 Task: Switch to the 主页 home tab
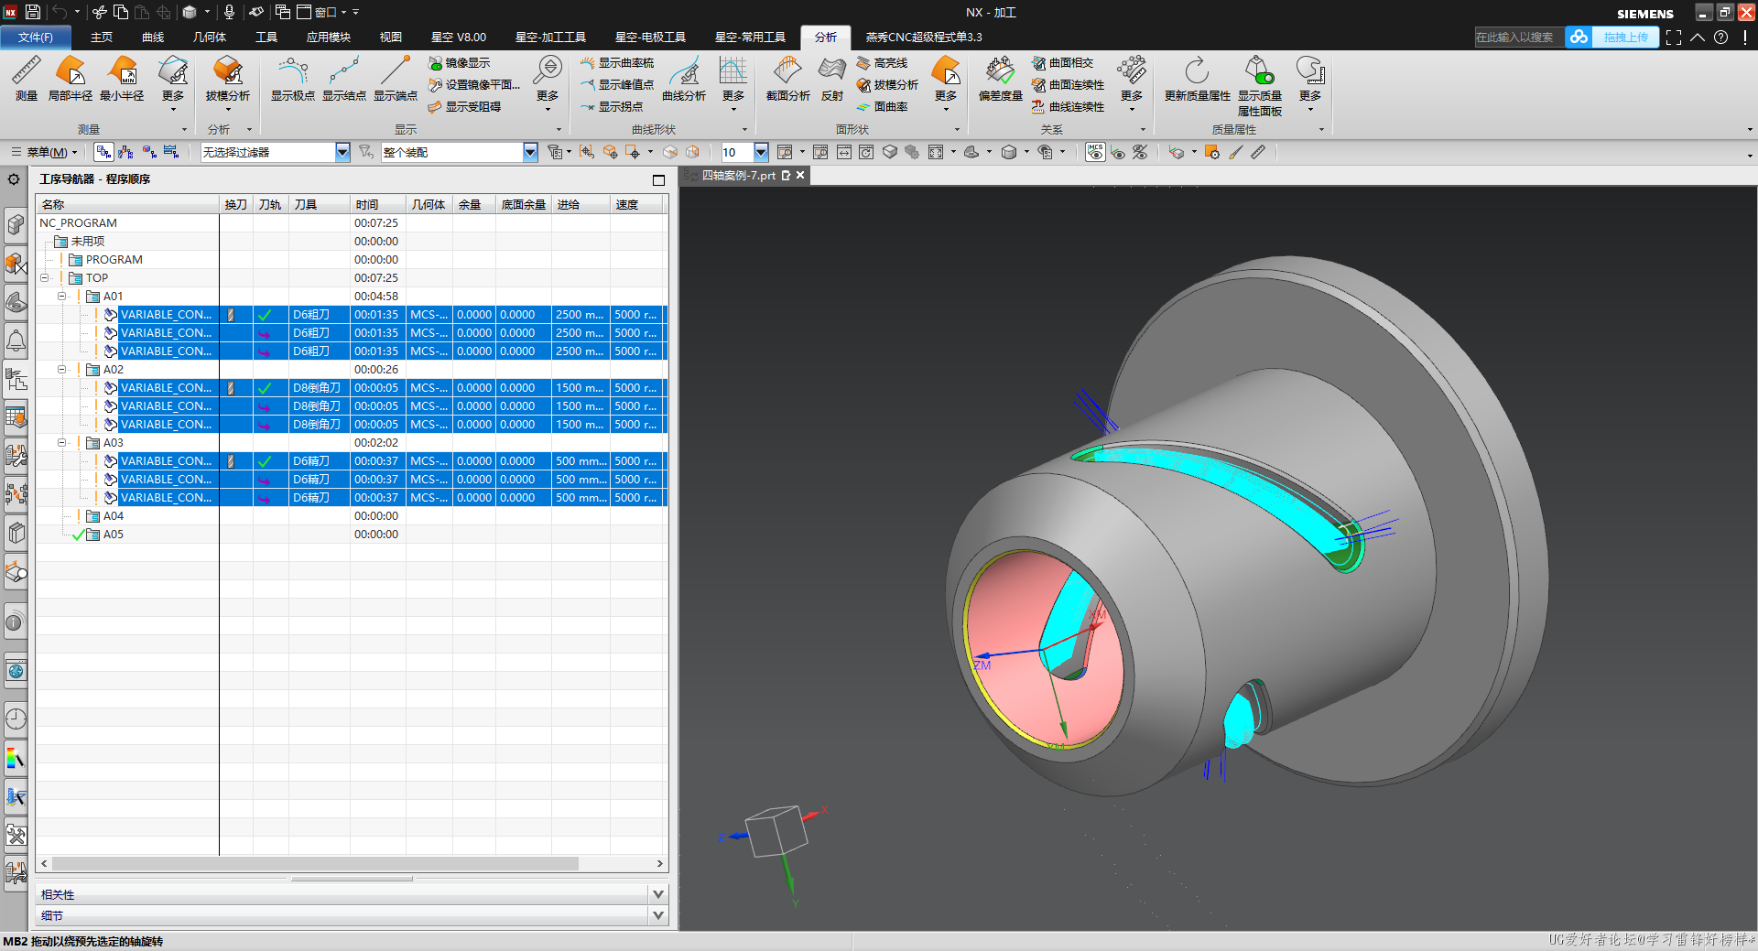102,38
